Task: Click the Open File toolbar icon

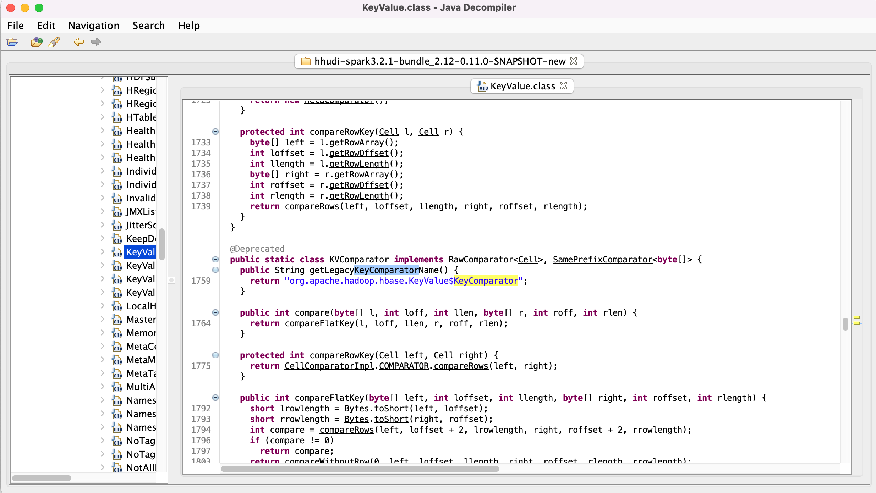Action: (12, 42)
